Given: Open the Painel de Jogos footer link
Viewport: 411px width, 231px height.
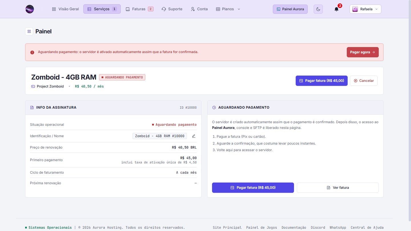Looking at the screenshot, I should pyautogui.click(x=262, y=228).
